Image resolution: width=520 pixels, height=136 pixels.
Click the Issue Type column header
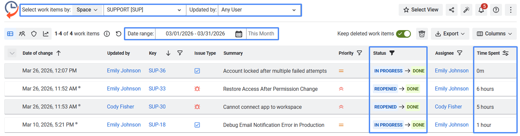[x=205, y=53]
